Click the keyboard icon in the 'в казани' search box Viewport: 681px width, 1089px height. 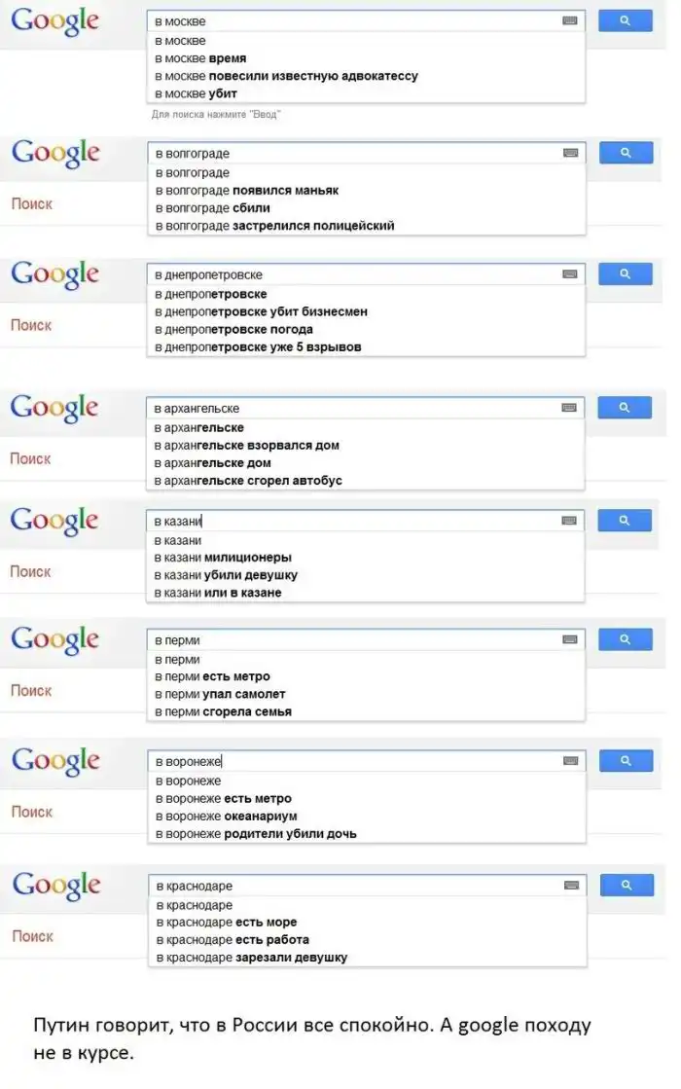(x=569, y=521)
